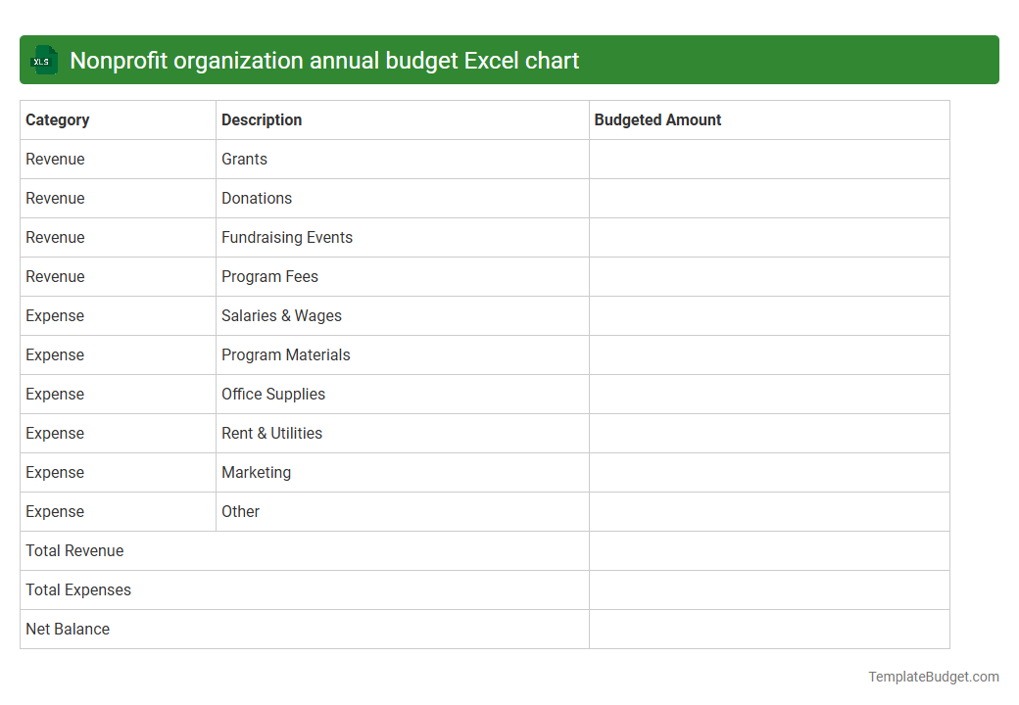
Task: Click the empty budgeted amount field for Grants
Action: coord(769,159)
